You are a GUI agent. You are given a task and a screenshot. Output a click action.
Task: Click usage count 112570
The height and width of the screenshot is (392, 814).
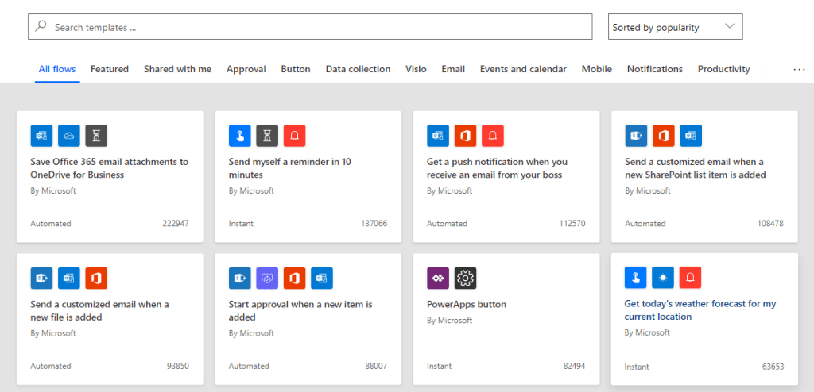[x=572, y=224]
